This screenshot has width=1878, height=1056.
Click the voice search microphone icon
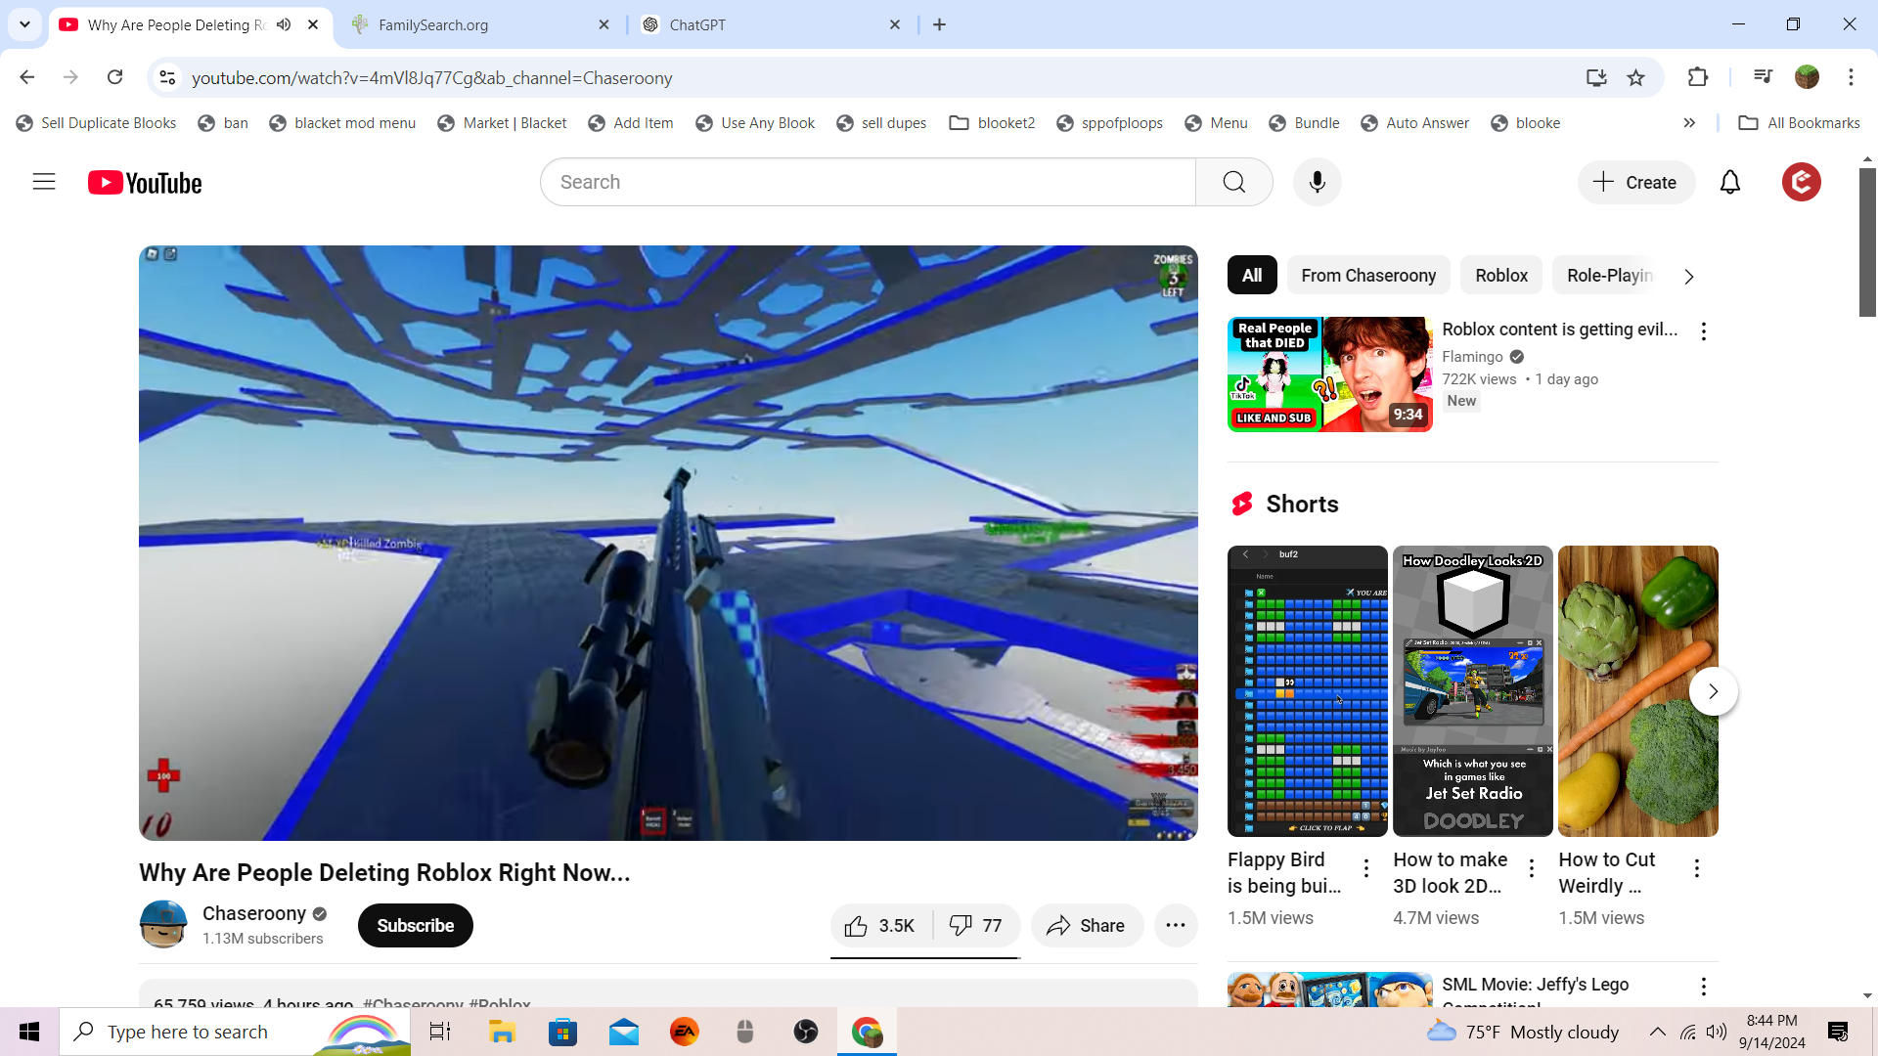1317,182
